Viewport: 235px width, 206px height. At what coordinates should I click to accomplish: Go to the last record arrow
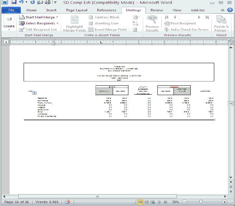(207, 17)
